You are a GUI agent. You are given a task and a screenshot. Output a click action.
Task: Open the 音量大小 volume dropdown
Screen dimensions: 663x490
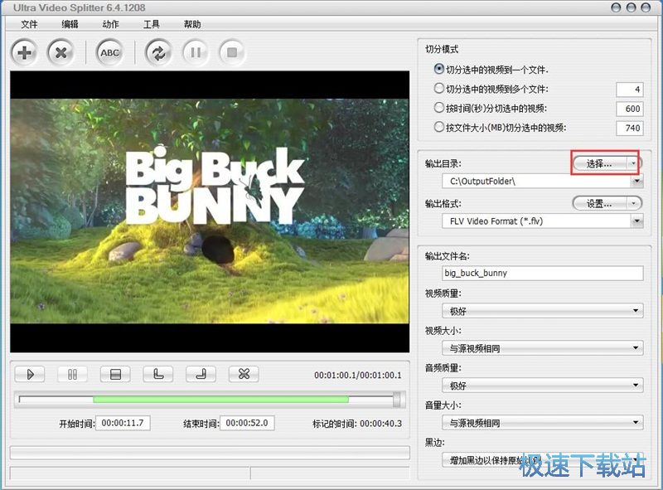(x=543, y=423)
